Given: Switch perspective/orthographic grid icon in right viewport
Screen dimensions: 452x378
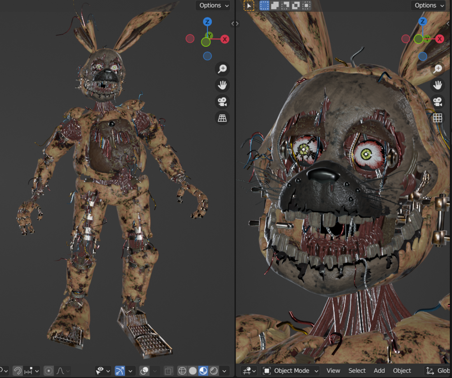Looking at the screenshot, I should tap(438, 118).
